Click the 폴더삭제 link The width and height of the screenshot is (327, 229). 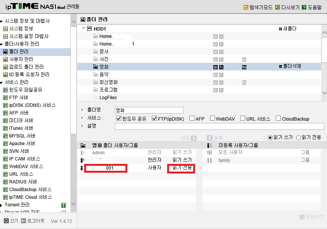coord(292,66)
